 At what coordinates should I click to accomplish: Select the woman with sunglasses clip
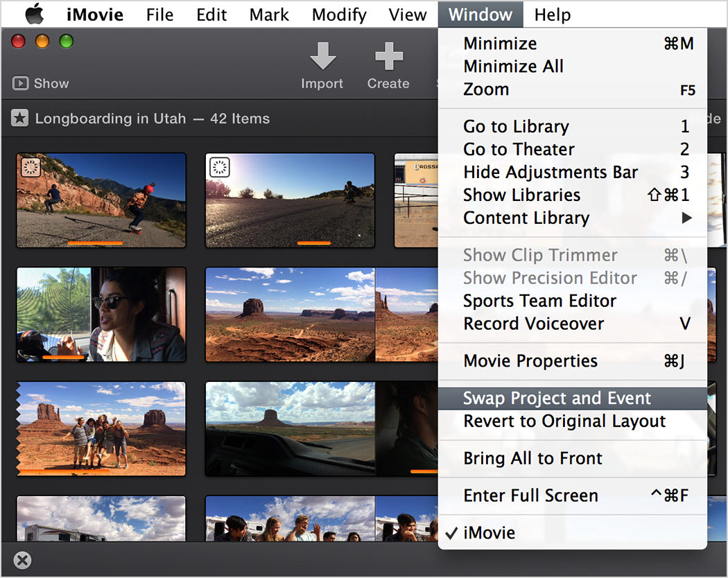click(101, 315)
